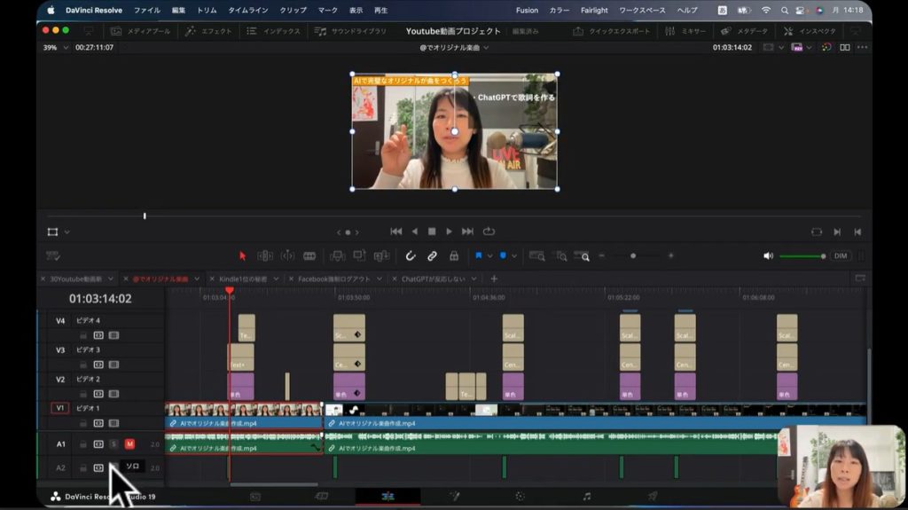Disable the ビデオ 2 video track
908x510 pixels.
point(113,394)
